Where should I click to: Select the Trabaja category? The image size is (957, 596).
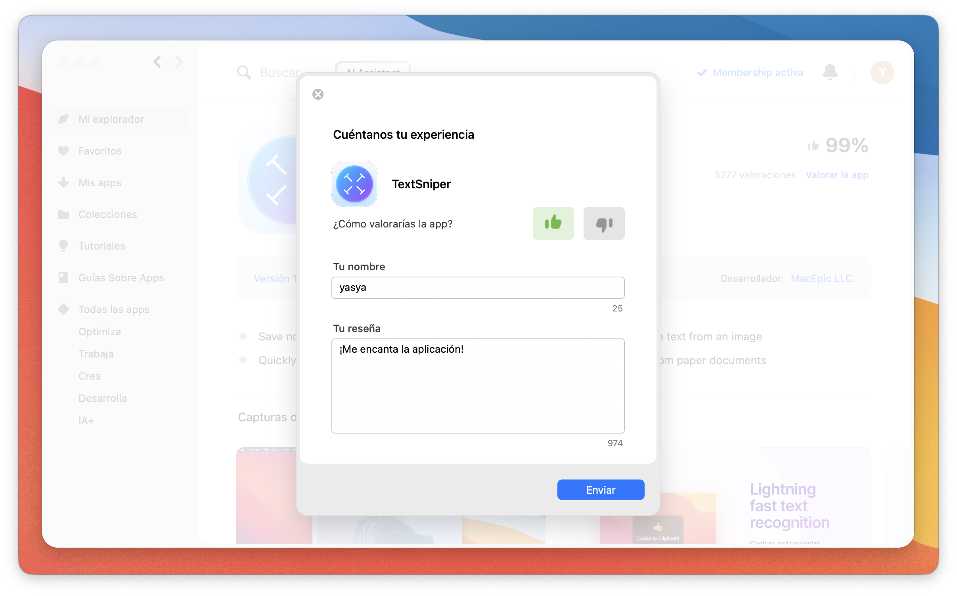[x=96, y=354]
